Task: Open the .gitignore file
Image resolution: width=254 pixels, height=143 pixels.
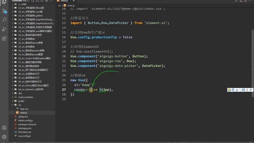Action: 23,116
